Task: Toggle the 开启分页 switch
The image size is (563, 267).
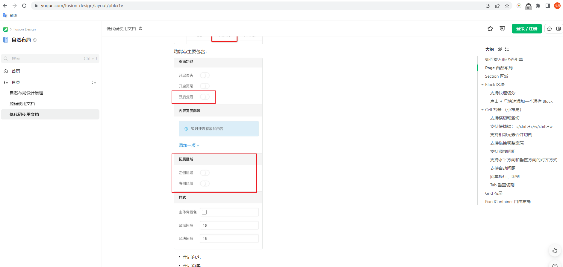Action: (x=205, y=97)
